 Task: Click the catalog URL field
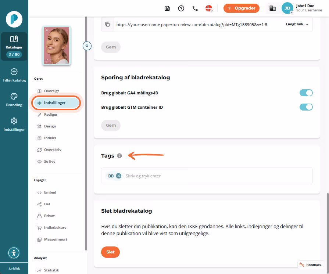point(192,25)
